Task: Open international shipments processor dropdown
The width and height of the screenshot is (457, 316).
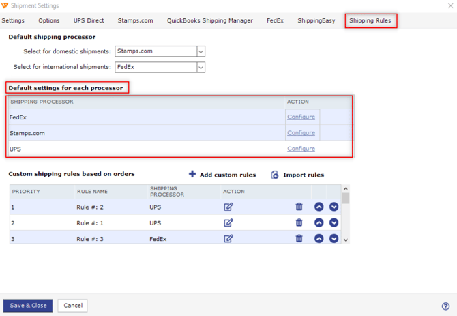Action: [201, 67]
